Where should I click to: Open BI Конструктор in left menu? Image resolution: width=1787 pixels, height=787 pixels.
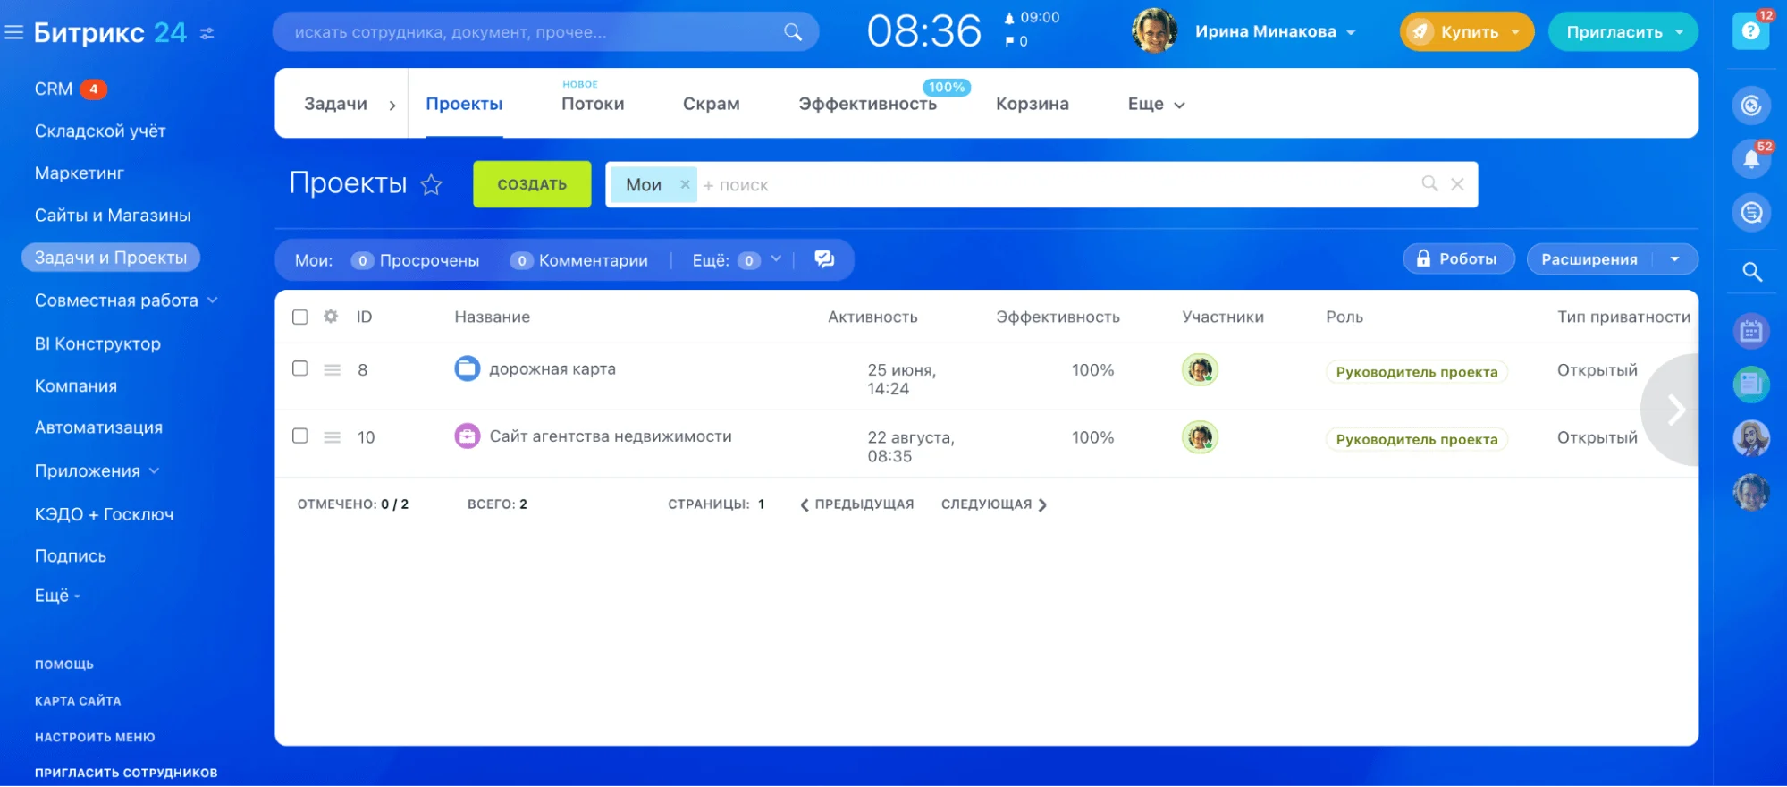(x=97, y=344)
